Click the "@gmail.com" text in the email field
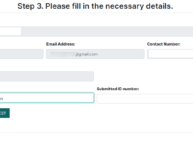The width and height of the screenshot is (193, 155). click(x=87, y=54)
